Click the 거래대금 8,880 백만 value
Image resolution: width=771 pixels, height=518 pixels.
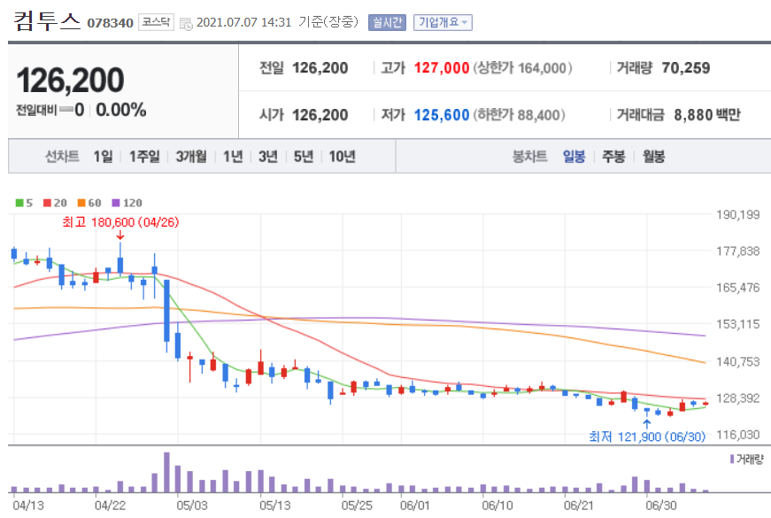click(707, 115)
